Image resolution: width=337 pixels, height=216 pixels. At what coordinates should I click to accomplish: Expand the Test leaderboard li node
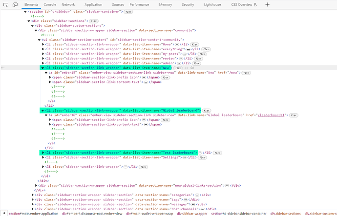[43, 153]
